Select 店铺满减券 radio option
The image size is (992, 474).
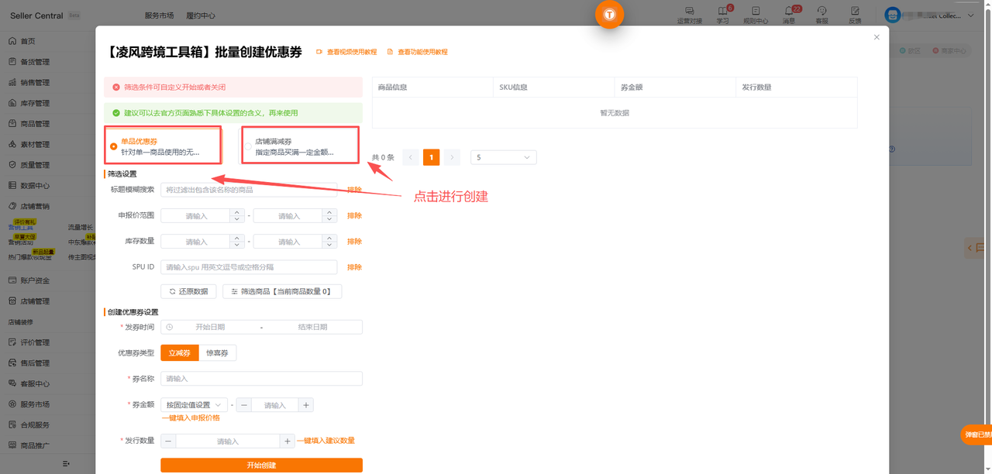point(248,146)
